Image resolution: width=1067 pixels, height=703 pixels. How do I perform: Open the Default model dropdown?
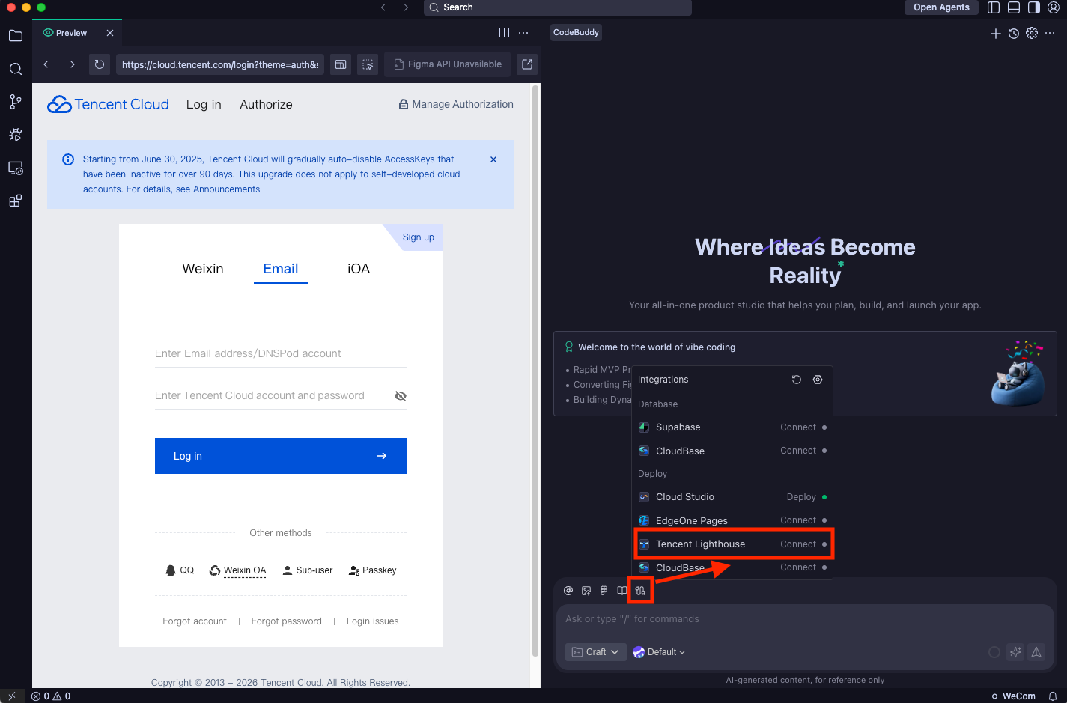660,652
